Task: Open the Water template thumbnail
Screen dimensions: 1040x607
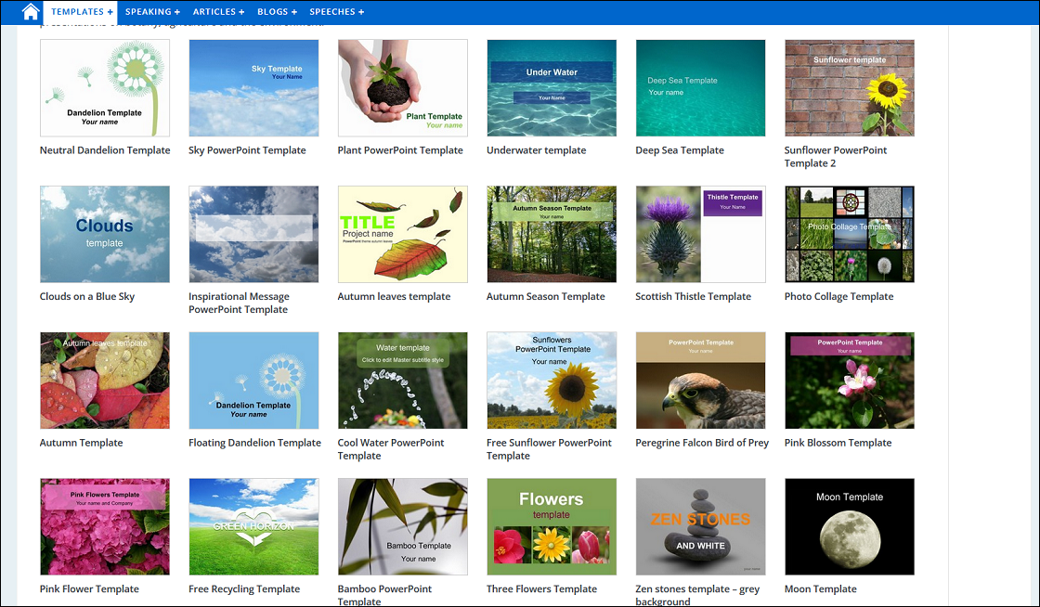Action: pyautogui.click(x=403, y=381)
